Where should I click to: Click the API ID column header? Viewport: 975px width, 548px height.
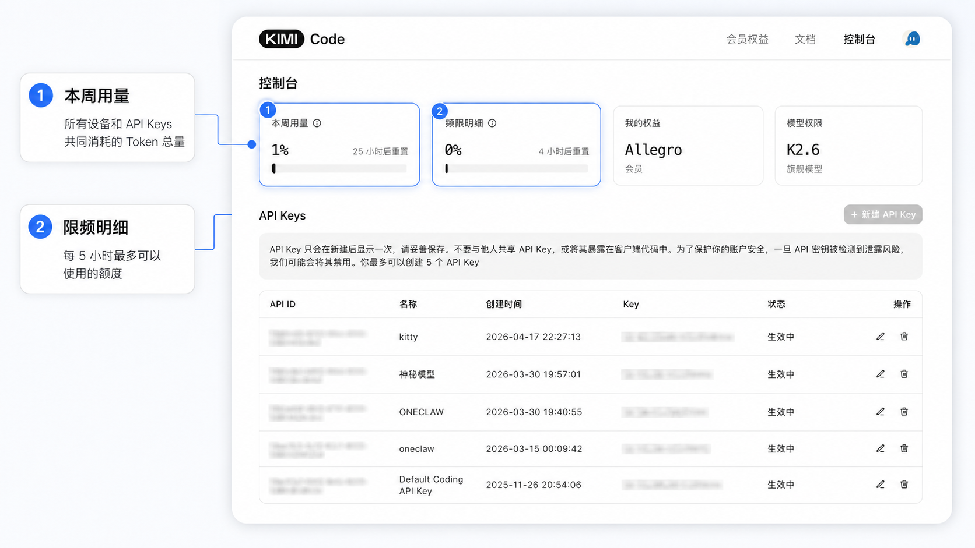[283, 304]
